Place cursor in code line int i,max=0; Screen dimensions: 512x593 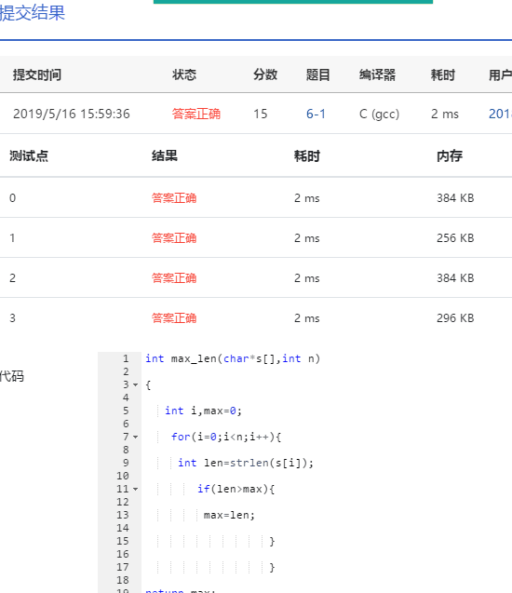click(203, 411)
